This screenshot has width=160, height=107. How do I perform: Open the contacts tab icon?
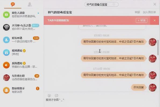pos(30,4)
